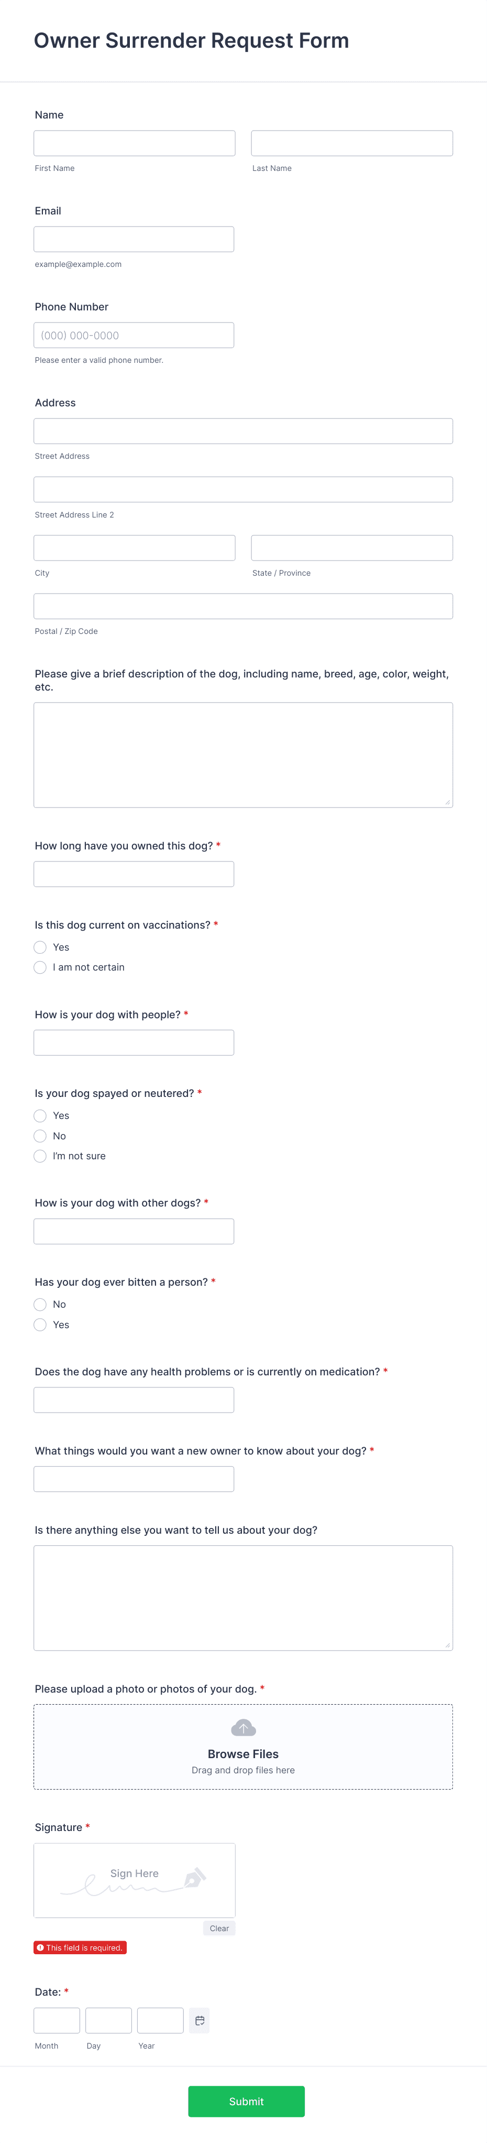Click the alert icon in the required-field error
This screenshot has height=2143, width=487.
(x=41, y=1947)
